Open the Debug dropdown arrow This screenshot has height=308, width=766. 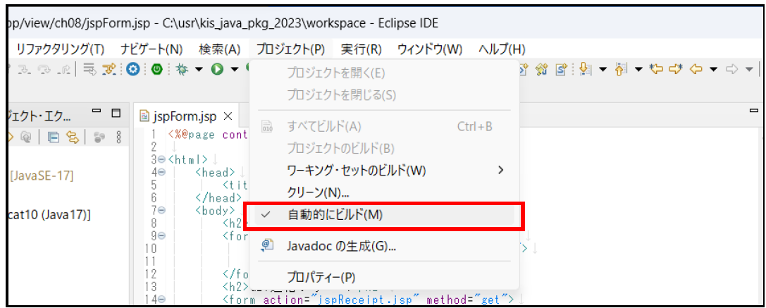[x=199, y=69]
